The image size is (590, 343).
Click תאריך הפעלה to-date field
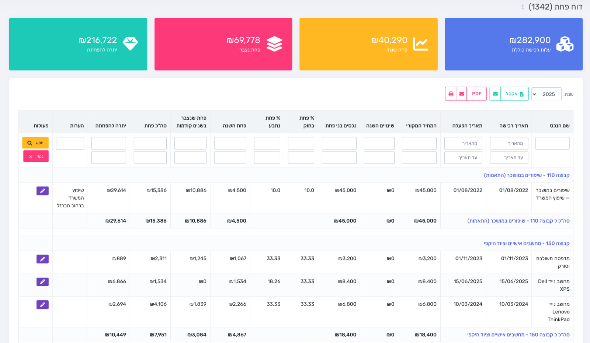pos(463,157)
